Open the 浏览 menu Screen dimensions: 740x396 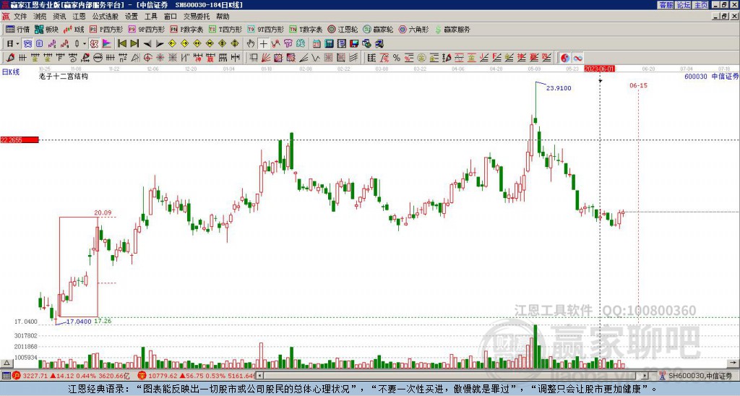click(40, 17)
